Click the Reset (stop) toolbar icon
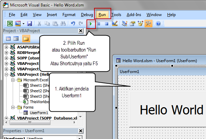Viewport: 206px width, 139px height. [x=106, y=24]
